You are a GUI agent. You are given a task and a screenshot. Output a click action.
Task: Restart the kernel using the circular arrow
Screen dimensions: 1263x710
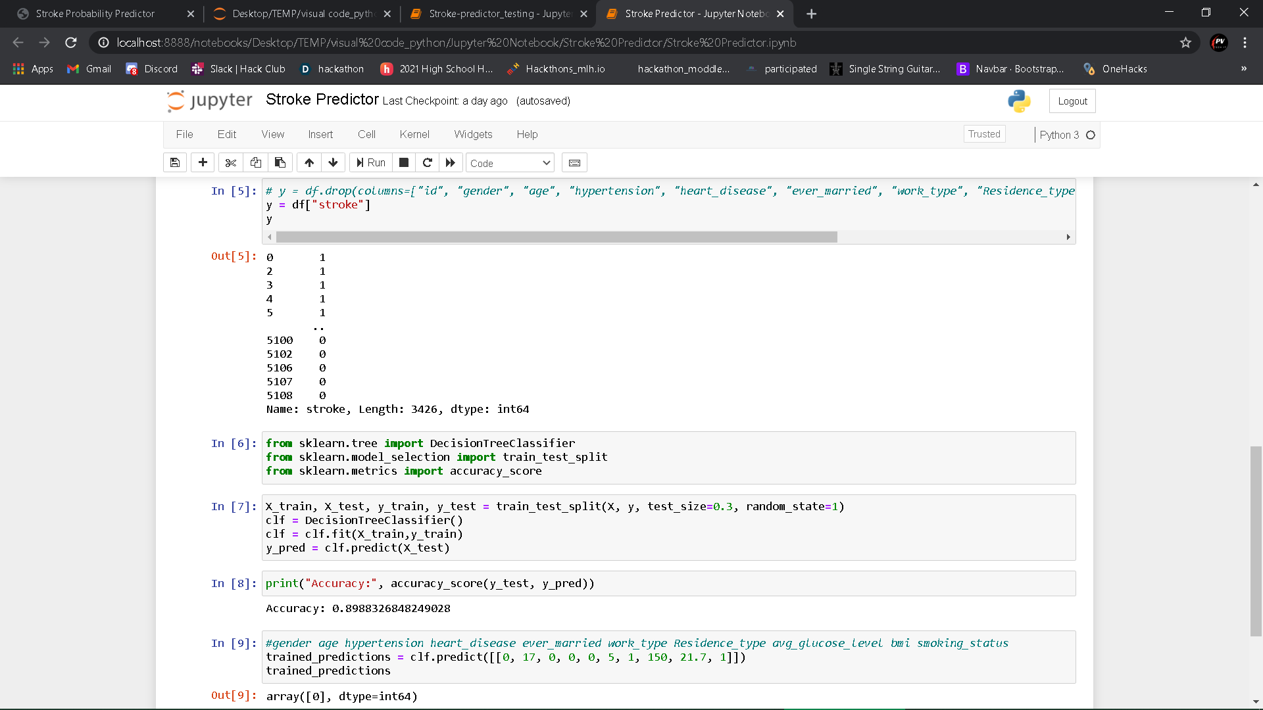(x=427, y=162)
